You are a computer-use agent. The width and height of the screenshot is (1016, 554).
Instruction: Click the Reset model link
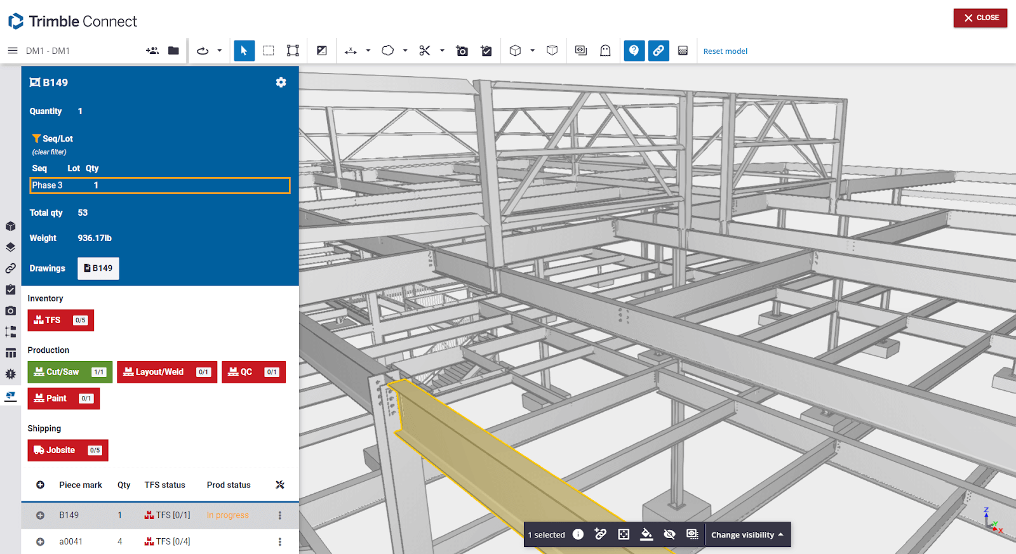point(725,51)
